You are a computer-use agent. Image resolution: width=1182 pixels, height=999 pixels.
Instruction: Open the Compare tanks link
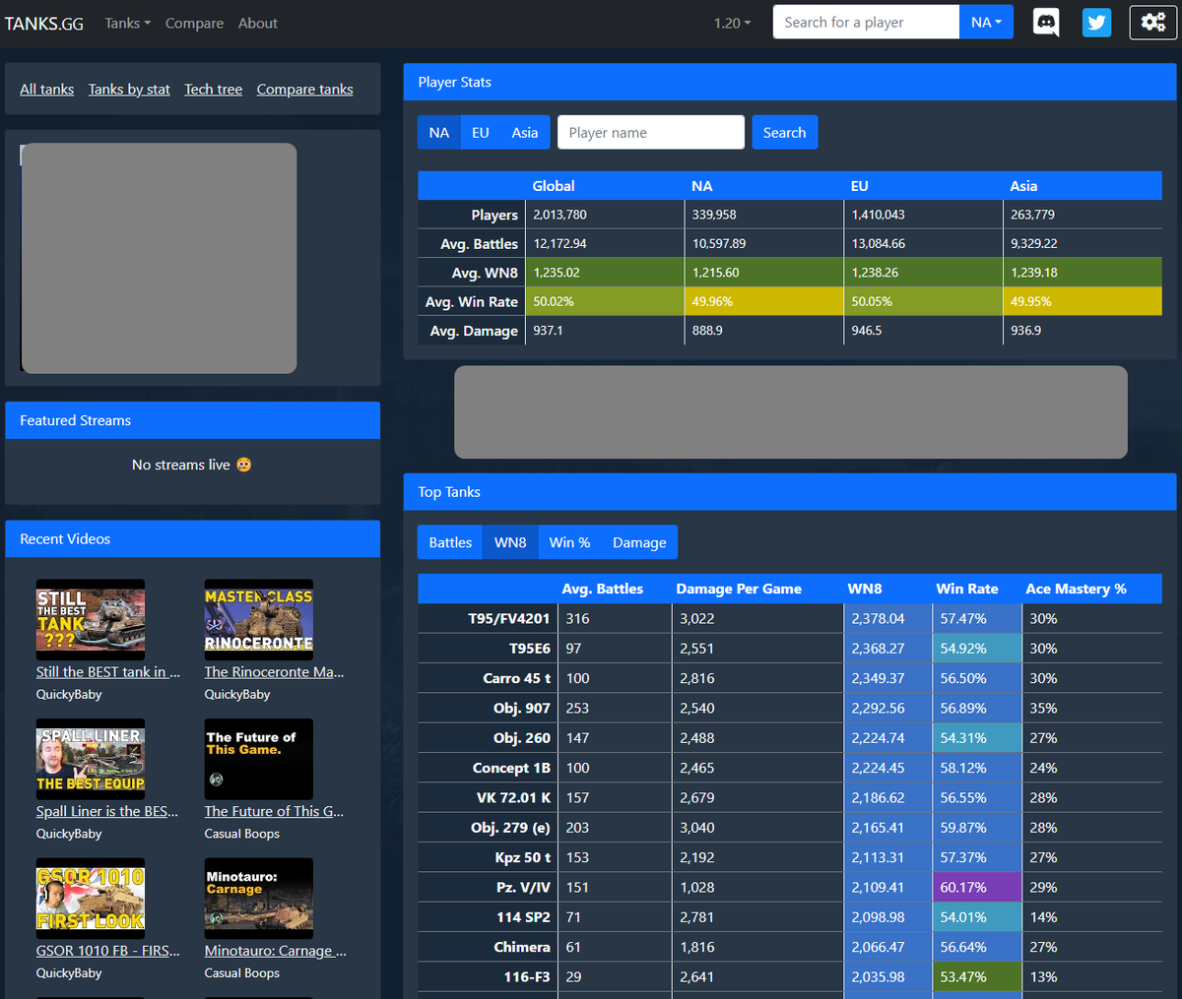(x=305, y=90)
